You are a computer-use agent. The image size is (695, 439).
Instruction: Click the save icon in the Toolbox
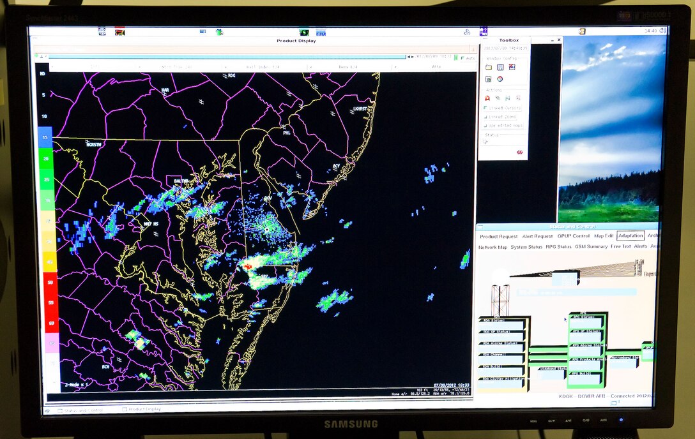[500, 67]
